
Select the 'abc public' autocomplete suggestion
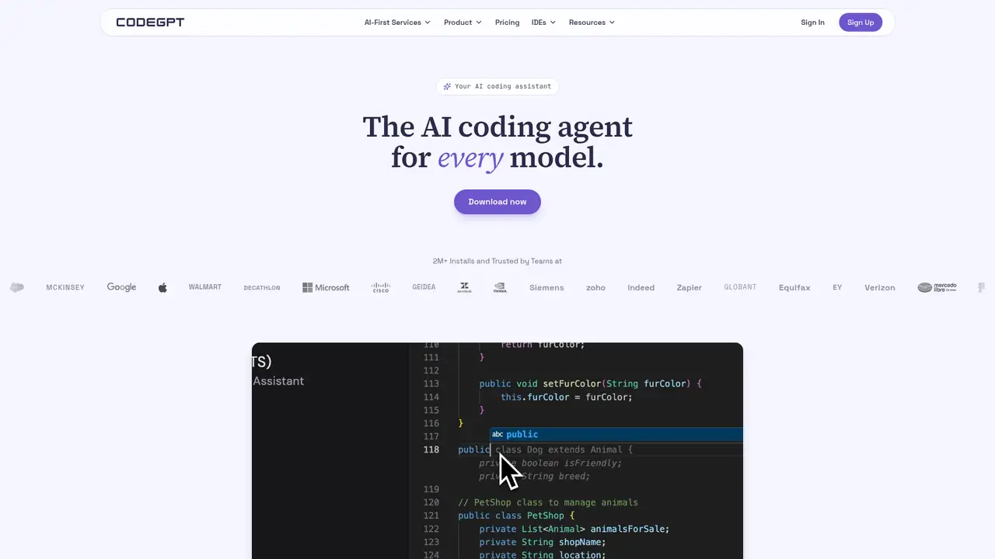616,434
